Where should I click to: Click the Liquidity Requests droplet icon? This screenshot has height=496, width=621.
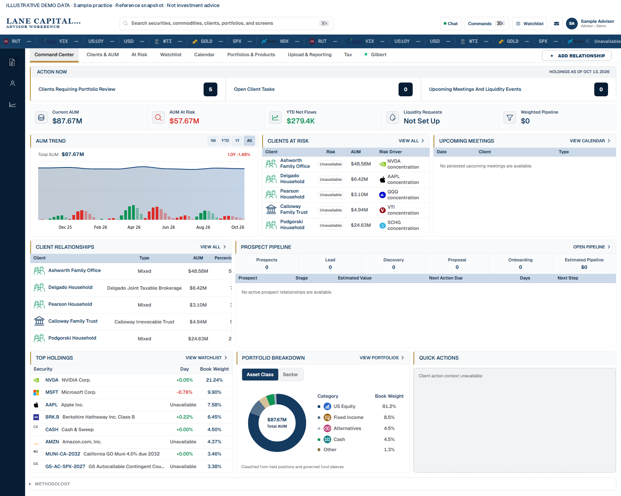[x=393, y=118]
